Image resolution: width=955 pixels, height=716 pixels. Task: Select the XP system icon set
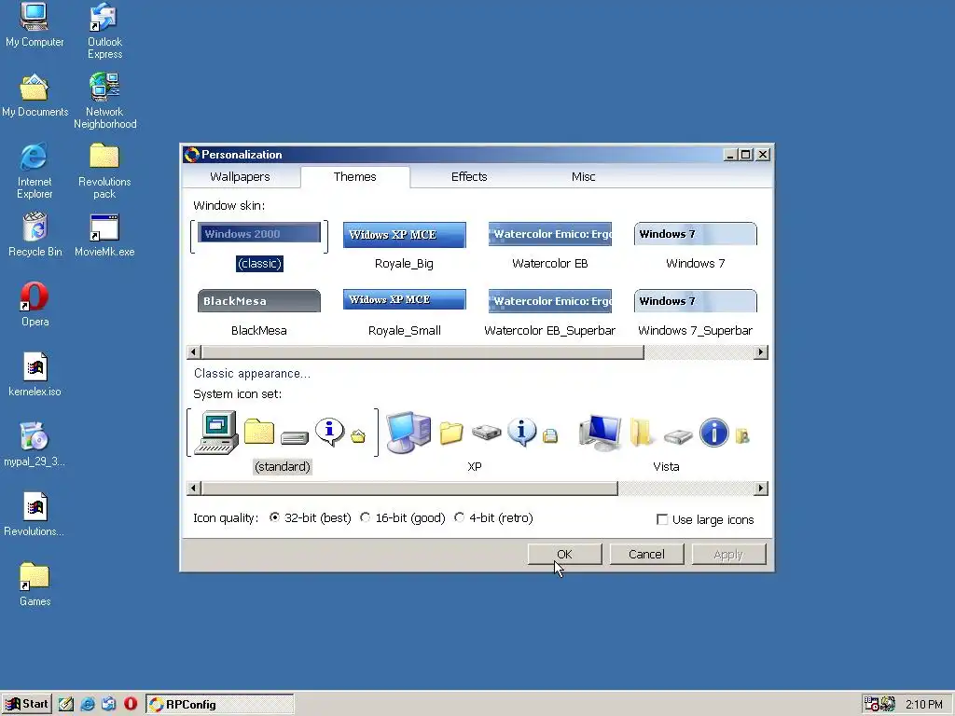pyautogui.click(x=475, y=443)
